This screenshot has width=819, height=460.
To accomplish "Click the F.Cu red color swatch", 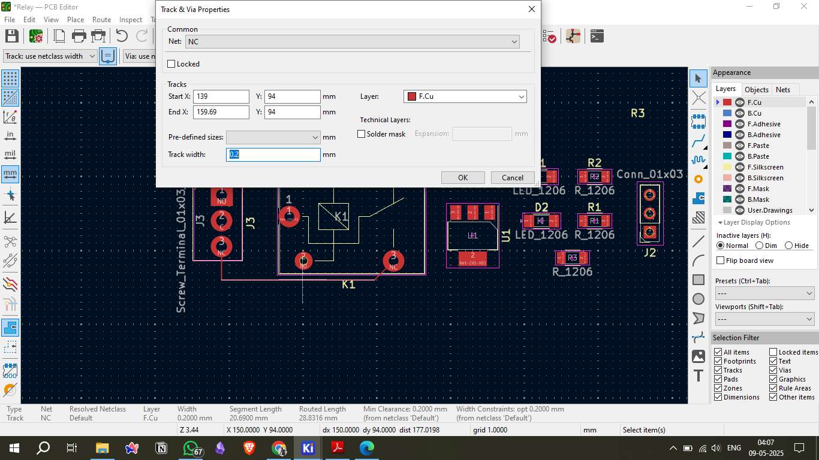I will (727, 102).
